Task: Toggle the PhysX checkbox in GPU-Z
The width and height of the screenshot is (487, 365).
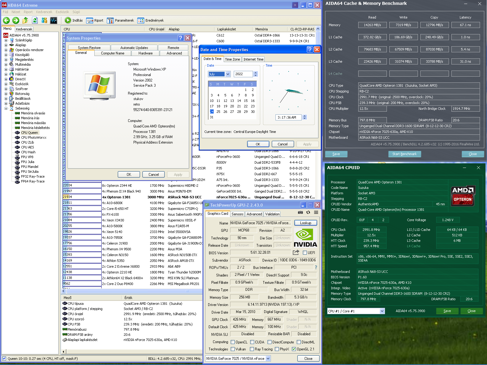Action: click(277, 349)
